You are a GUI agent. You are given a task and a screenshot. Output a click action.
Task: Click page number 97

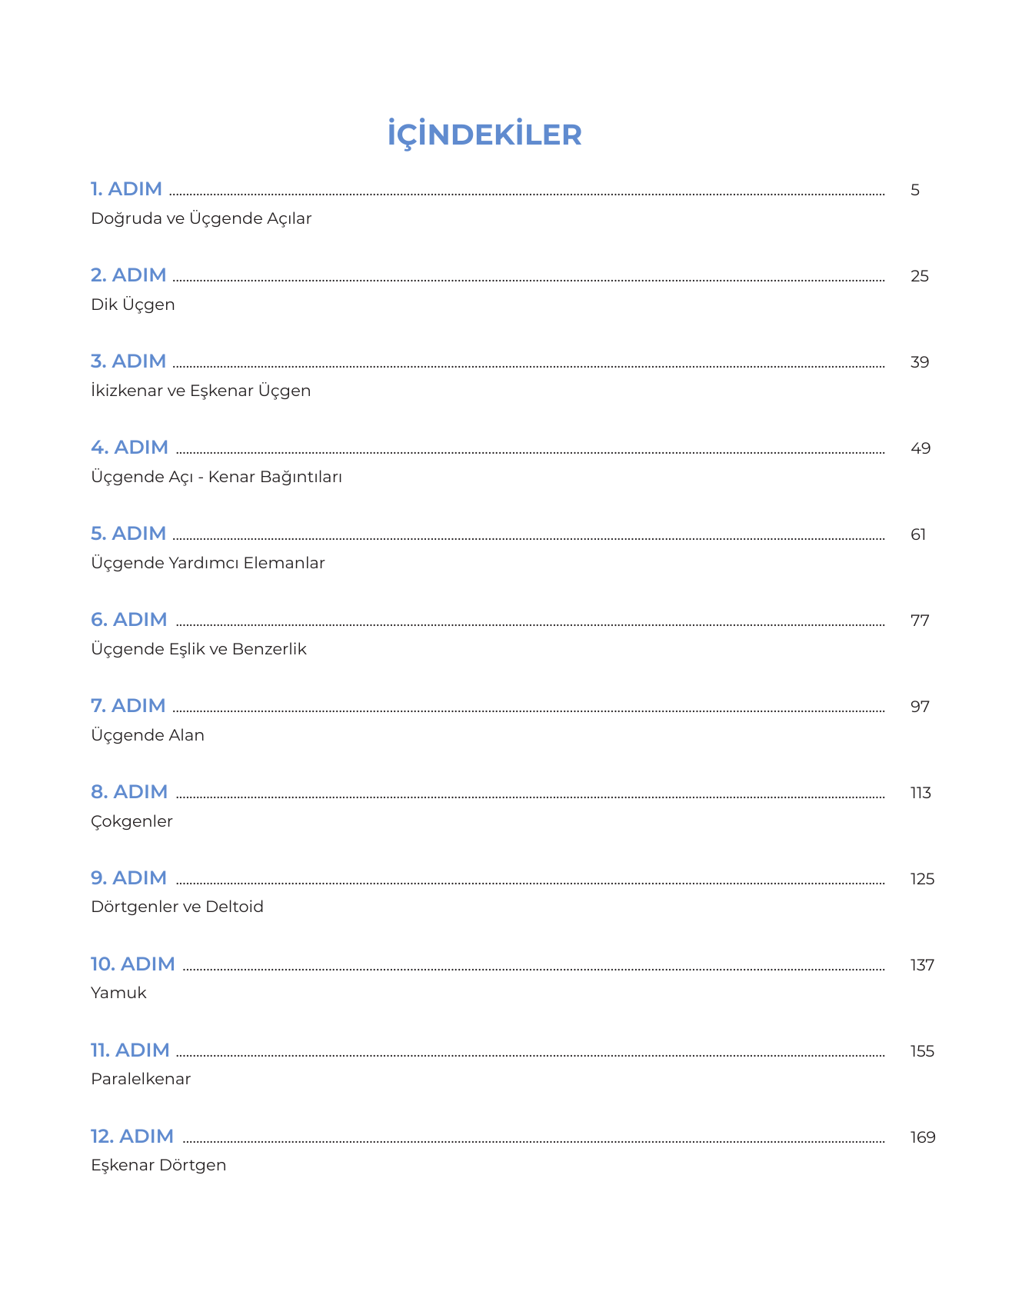920,707
